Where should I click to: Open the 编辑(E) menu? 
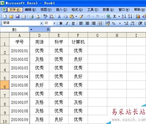[30, 10]
